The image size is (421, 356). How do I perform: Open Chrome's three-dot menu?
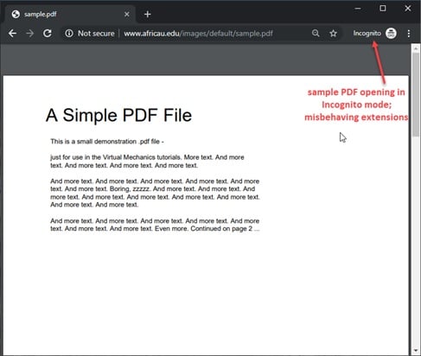tap(409, 34)
